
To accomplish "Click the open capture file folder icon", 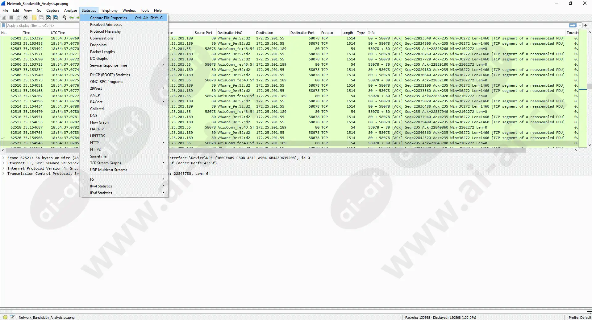I will point(34,18).
